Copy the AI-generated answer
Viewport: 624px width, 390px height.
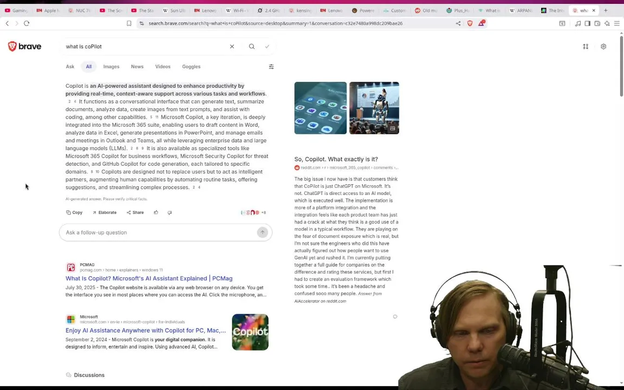(x=74, y=212)
